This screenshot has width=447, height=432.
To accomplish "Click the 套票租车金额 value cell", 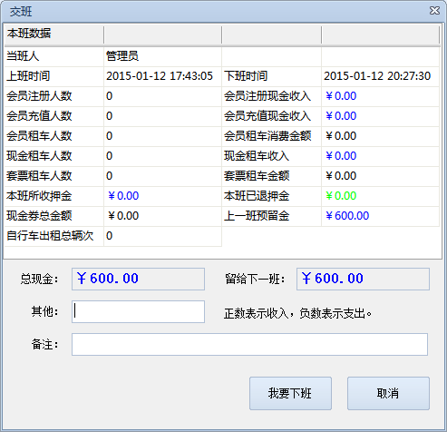I will [380, 176].
